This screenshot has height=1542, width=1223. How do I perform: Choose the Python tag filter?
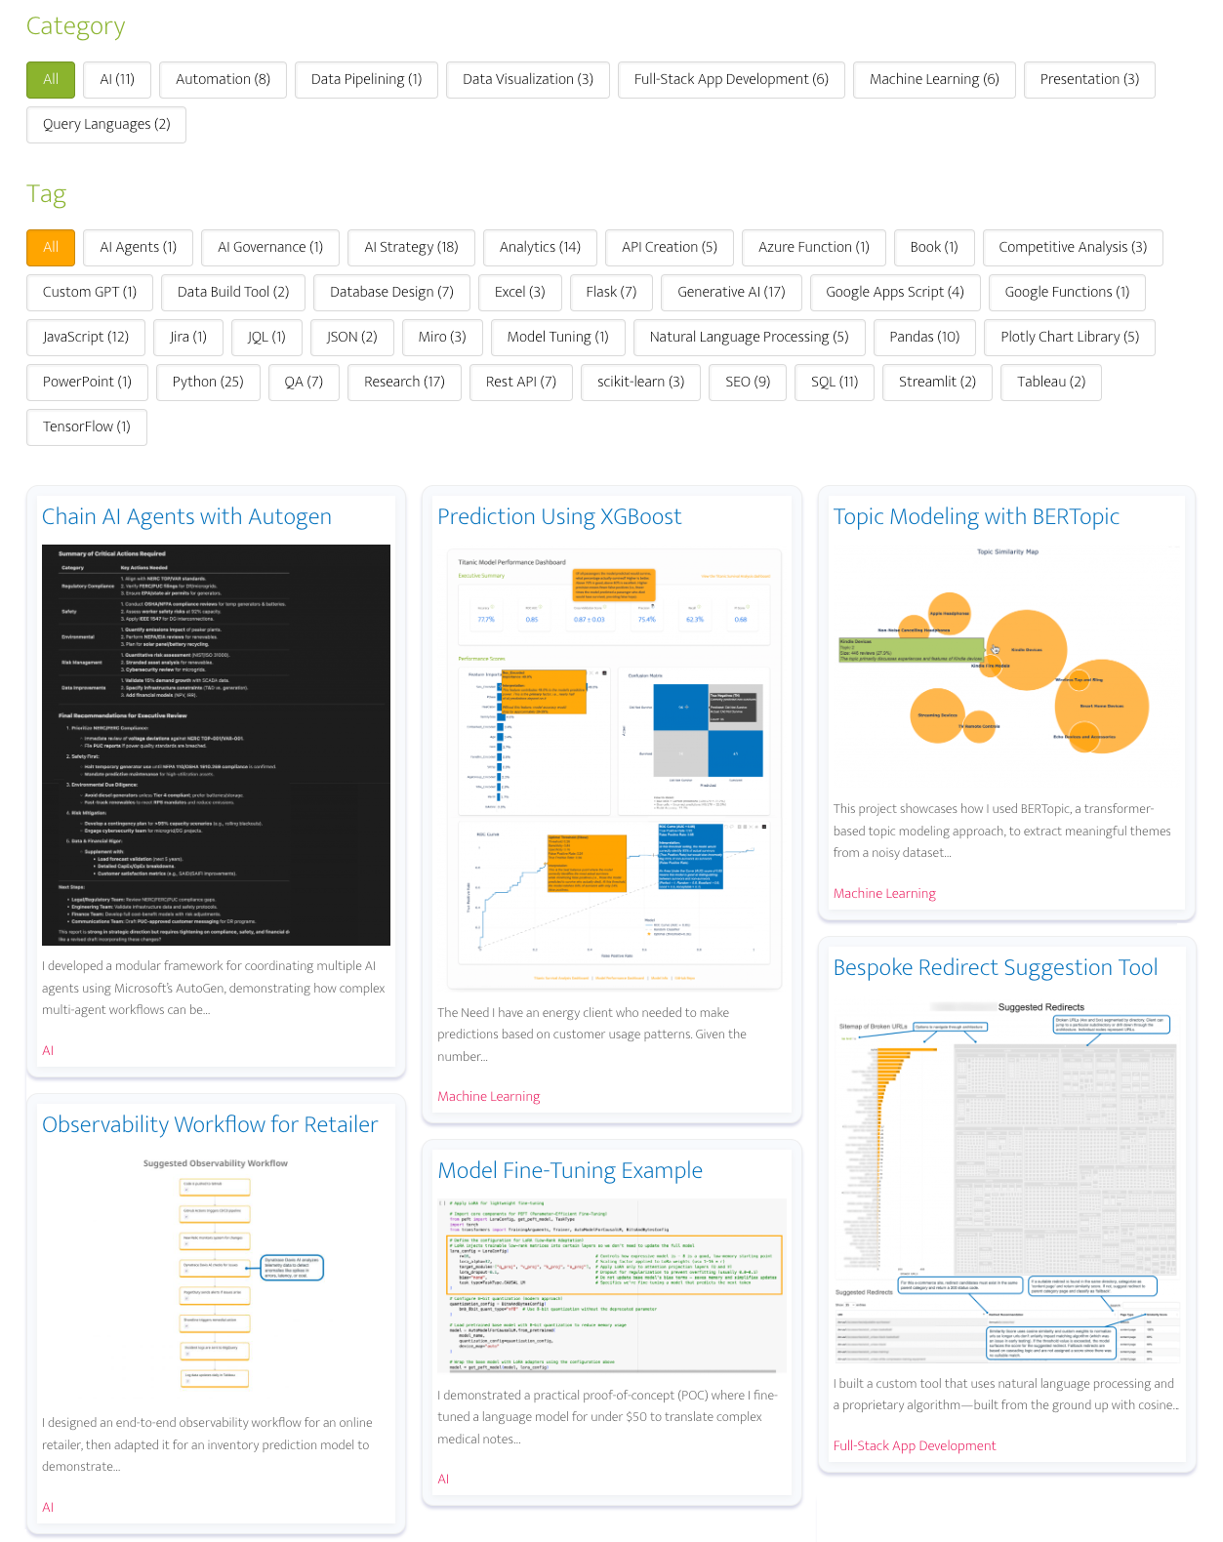208,383
